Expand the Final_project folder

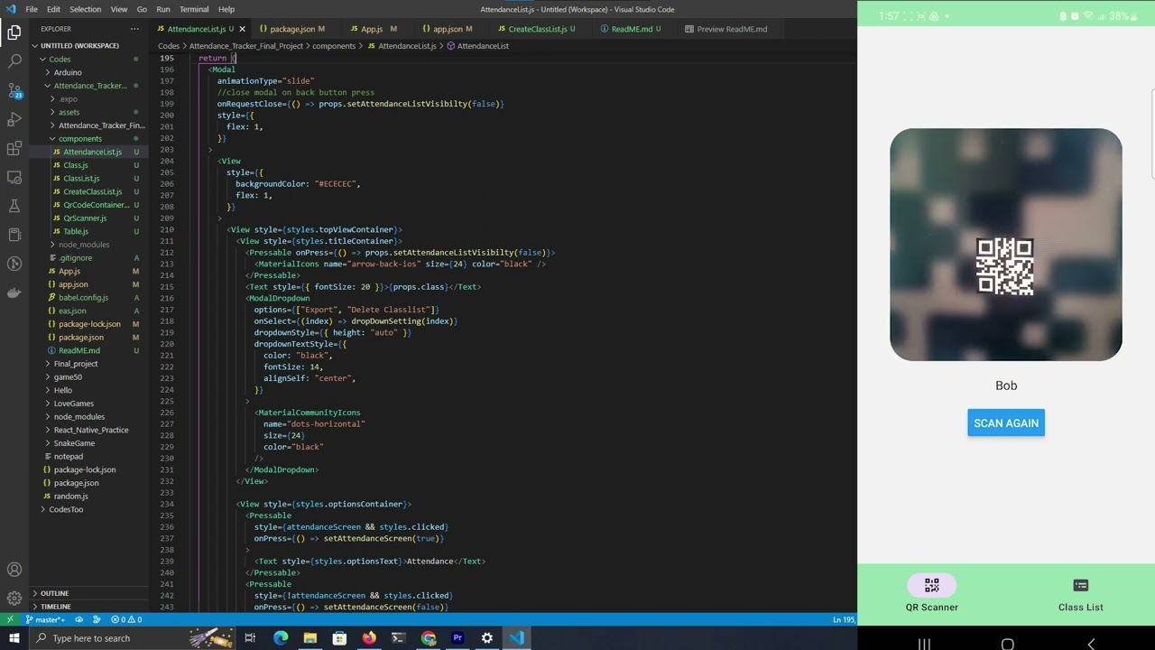pos(76,364)
